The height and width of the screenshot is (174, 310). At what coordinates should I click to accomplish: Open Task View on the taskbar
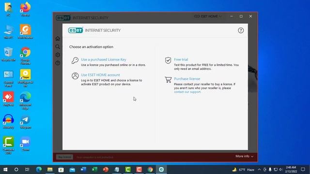tap(27, 170)
